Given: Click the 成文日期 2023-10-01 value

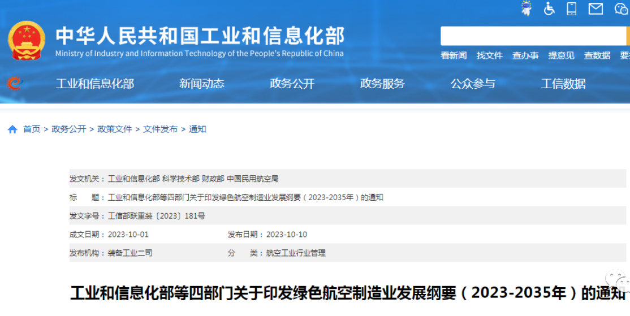Looking at the screenshot, I should 128,235.
